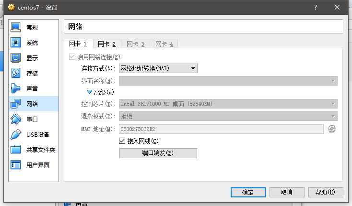The height and width of the screenshot is (206, 352).
Task: Click the centos7 gear title icon
Action: click(x=11, y=7)
